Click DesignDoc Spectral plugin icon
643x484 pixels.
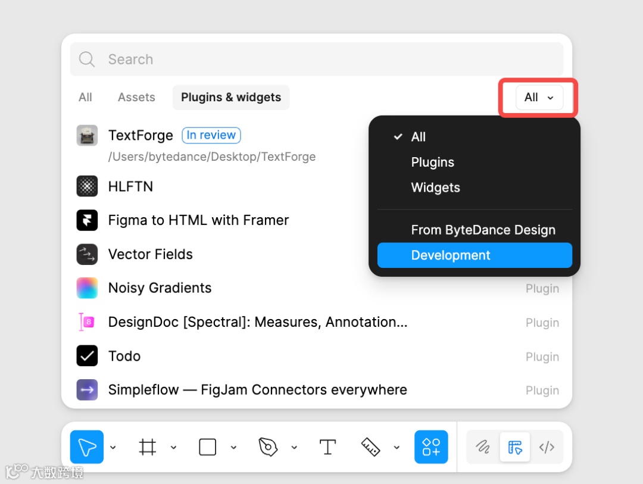tap(87, 322)
